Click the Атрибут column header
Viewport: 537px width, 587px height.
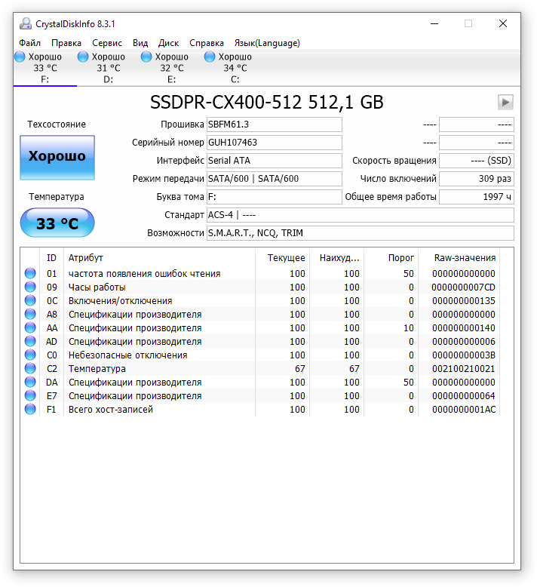(159, 257)
